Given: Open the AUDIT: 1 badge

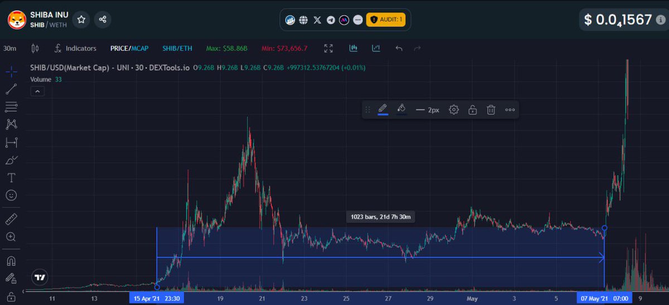Looking at the screenshot, I should 386,20.
